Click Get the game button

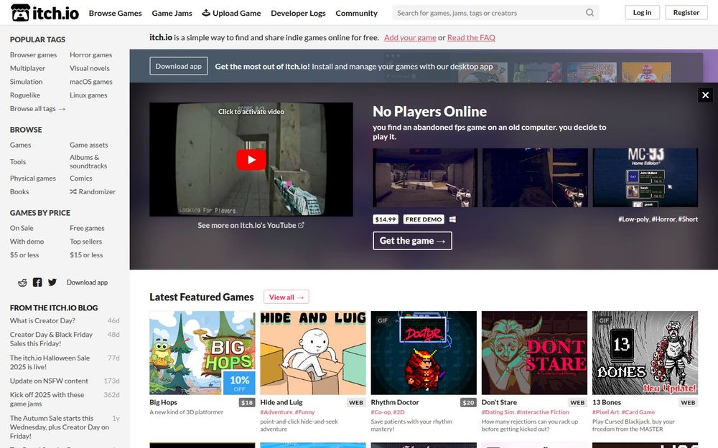tap(412, 241)
